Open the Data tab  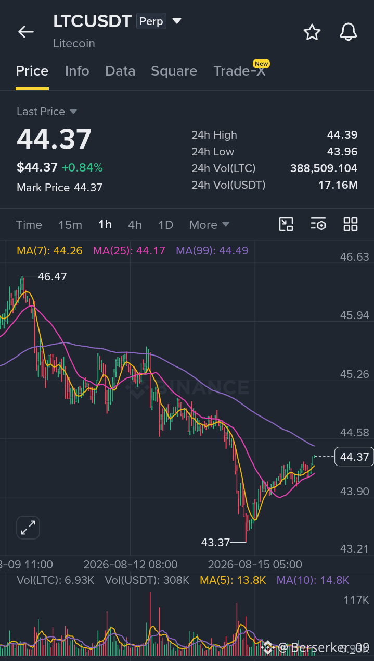[120, 71]
